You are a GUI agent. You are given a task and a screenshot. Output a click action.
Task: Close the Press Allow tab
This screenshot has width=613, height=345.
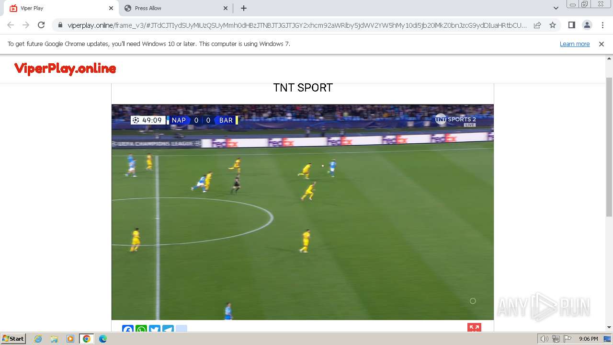(x=226, y=8)
